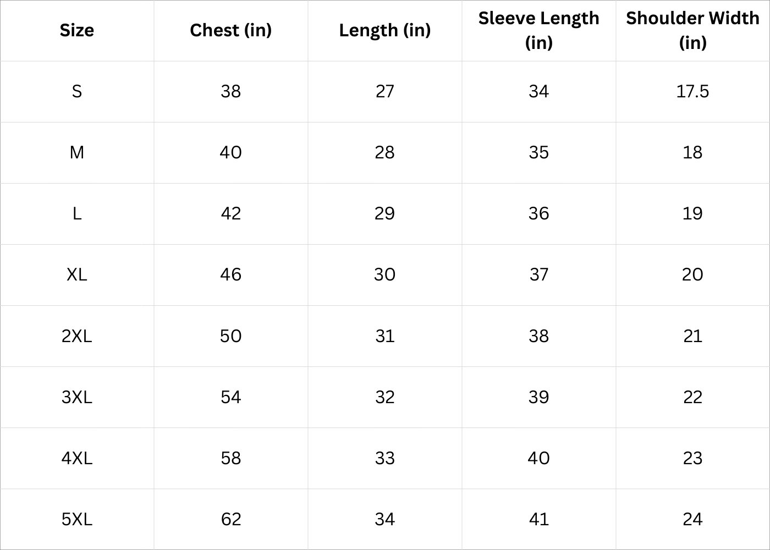Select the M size row label

[77, 152]
